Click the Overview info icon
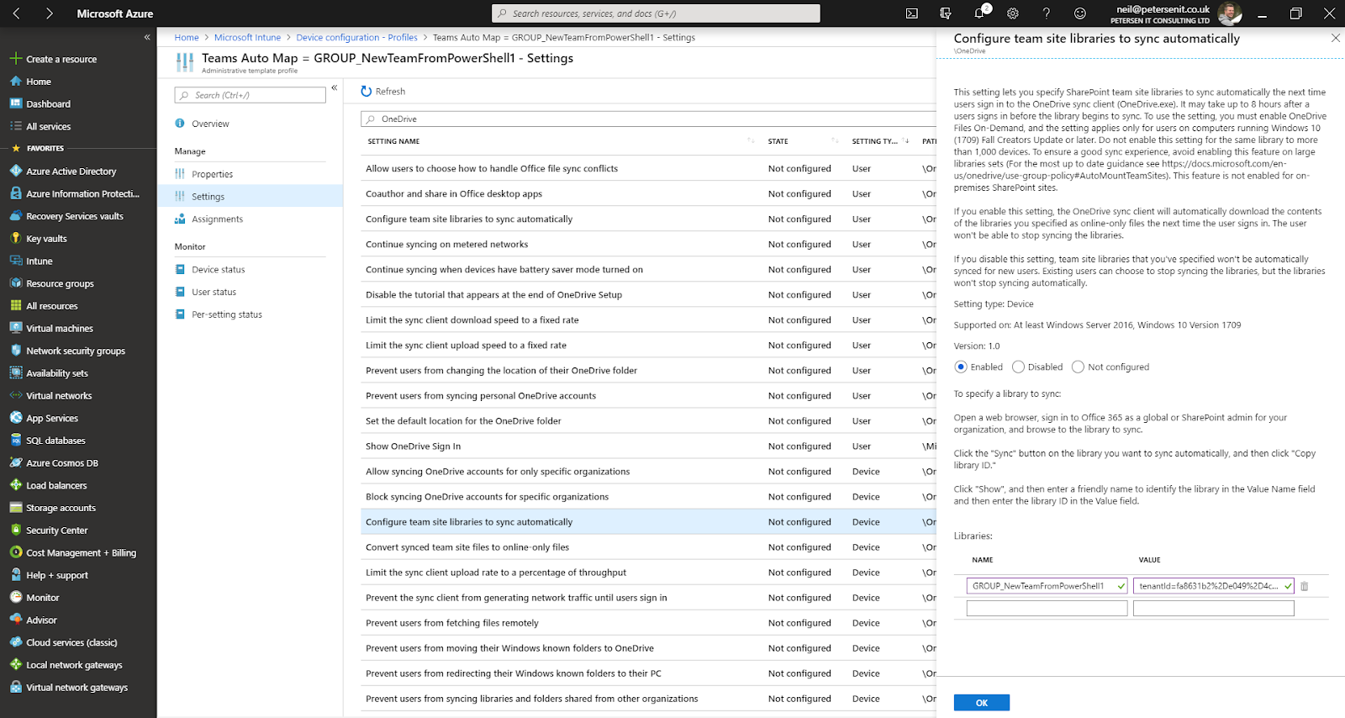Image resolution: width=1345 pixels, height=718 pixels. click(x=180, y=124)
